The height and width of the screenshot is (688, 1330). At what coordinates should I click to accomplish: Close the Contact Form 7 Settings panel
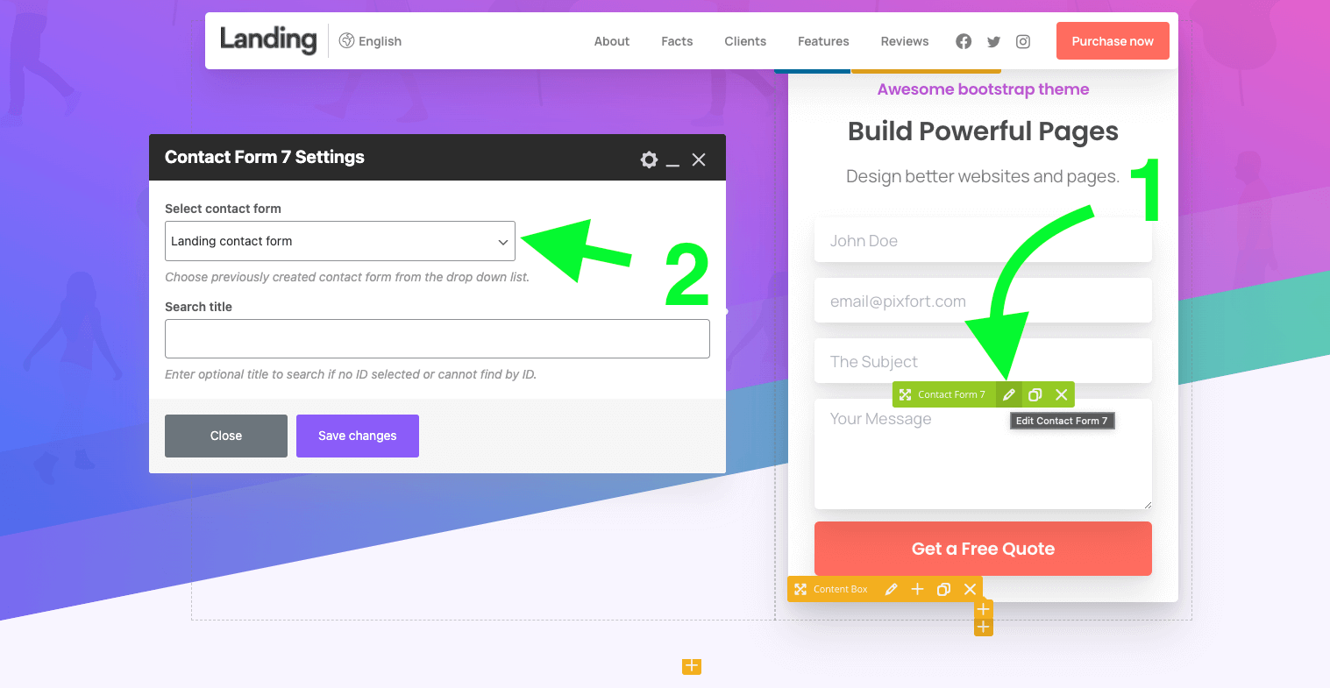coord(699,160)
